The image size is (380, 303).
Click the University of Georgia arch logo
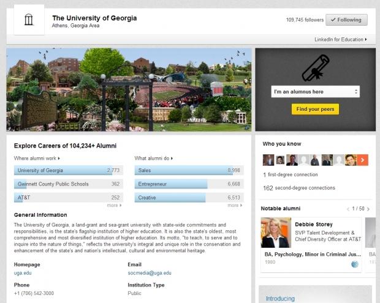29,20
